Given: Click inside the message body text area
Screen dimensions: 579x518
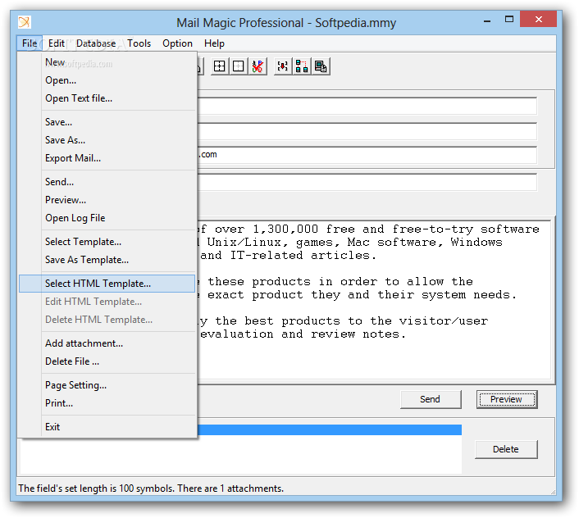Looking at the screenshot, I should coord(374,300).
